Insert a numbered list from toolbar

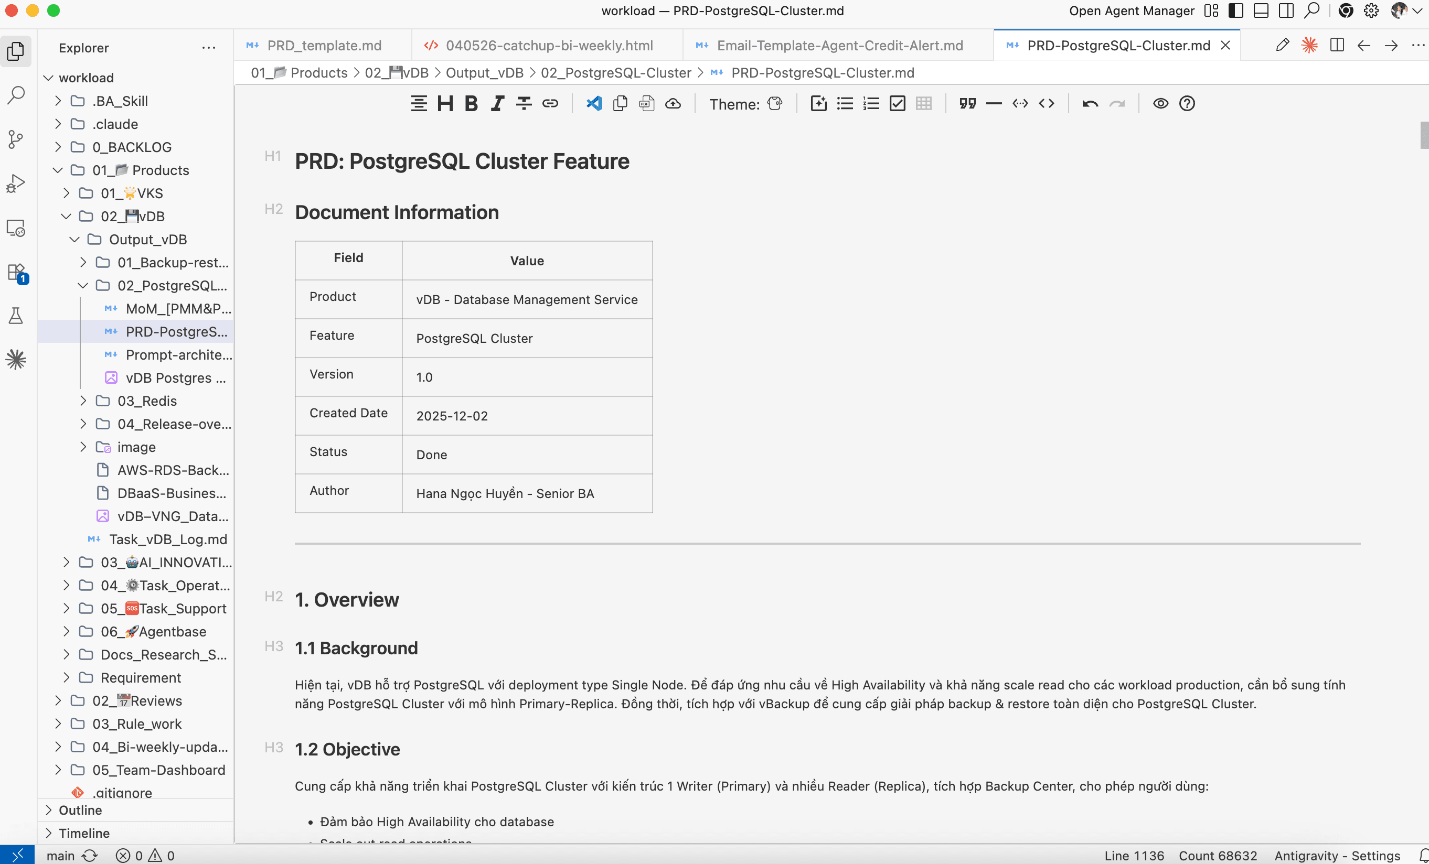click(871, 104)
